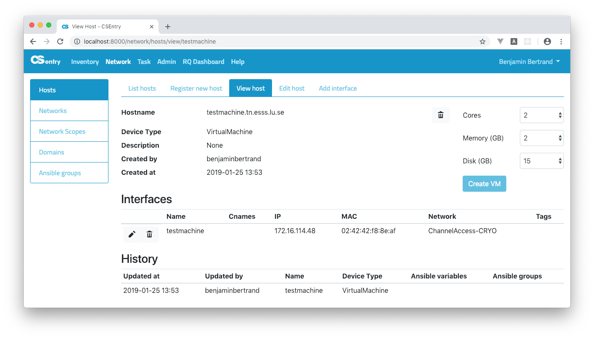594x339 pixels.
Task: Click the browser address bar
Action: click(275, 41)
